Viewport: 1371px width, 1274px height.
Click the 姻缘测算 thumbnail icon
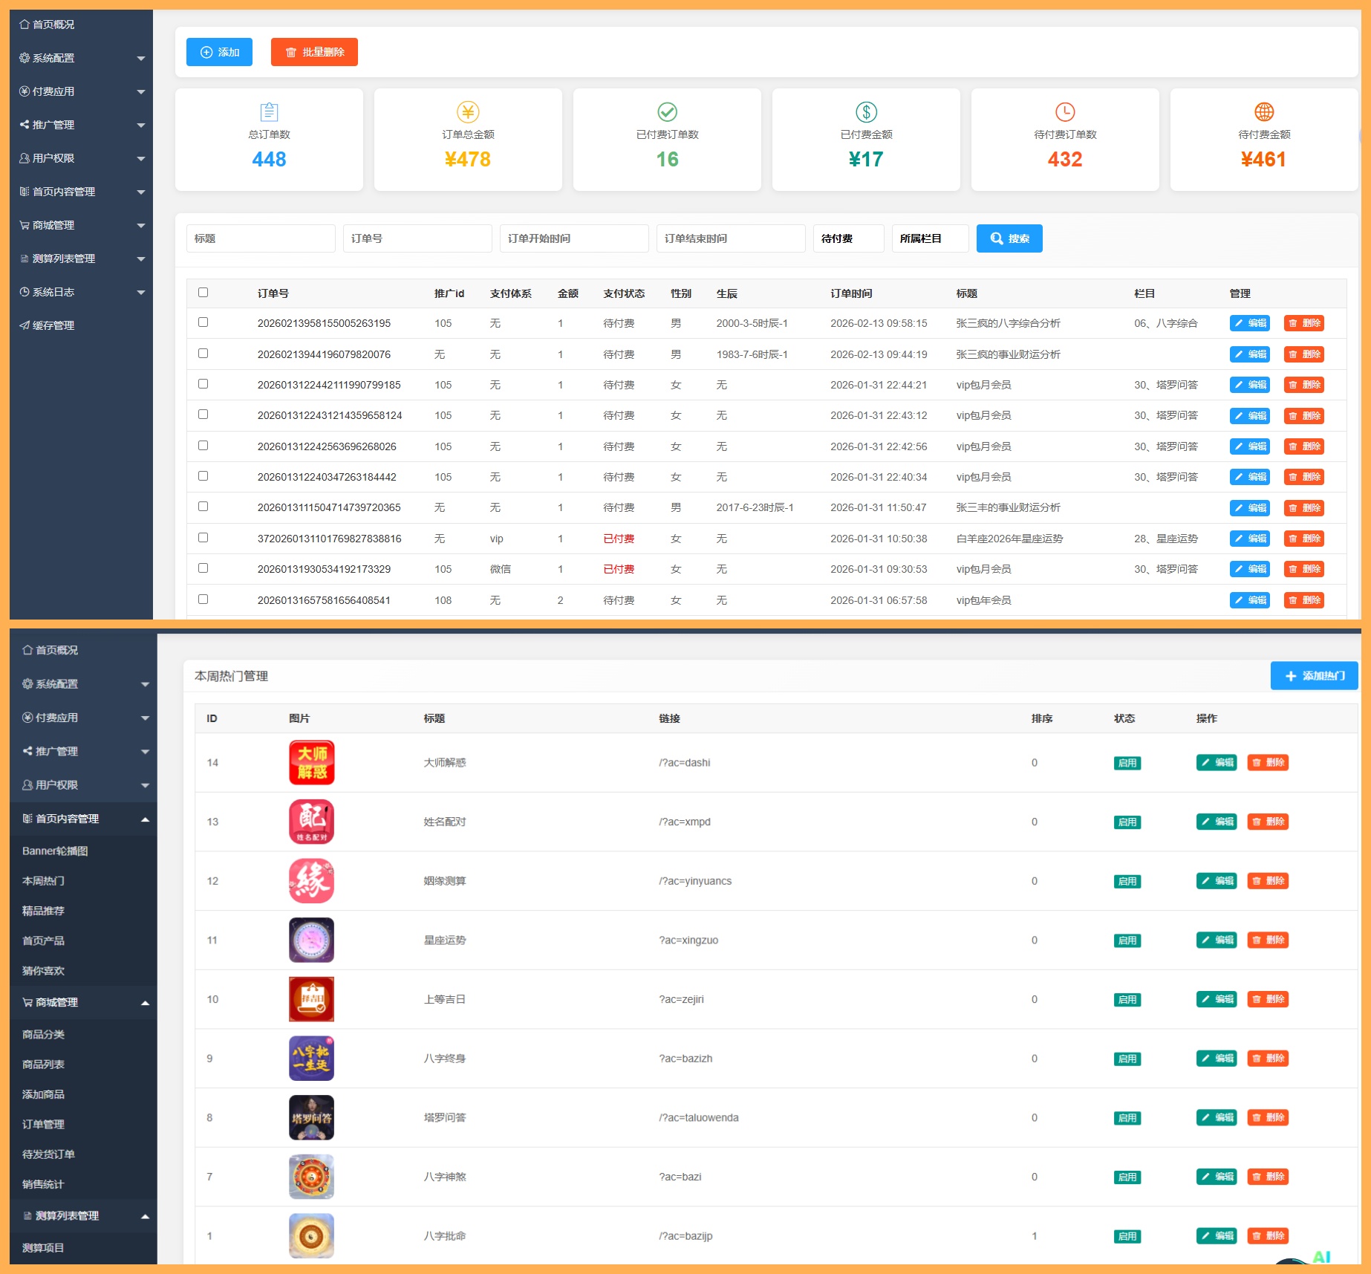(311, 881)
